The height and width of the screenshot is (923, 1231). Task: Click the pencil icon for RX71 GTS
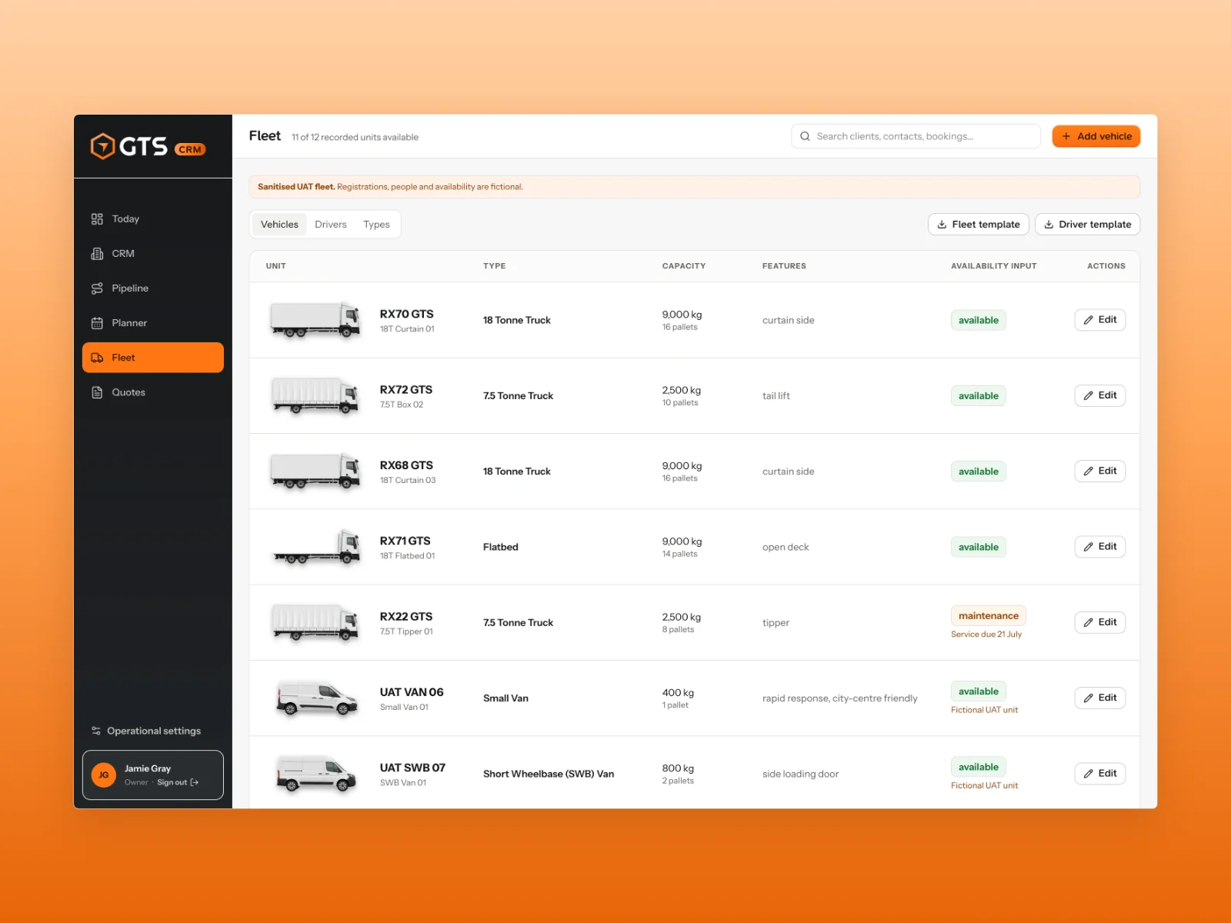coord(1089,547)
